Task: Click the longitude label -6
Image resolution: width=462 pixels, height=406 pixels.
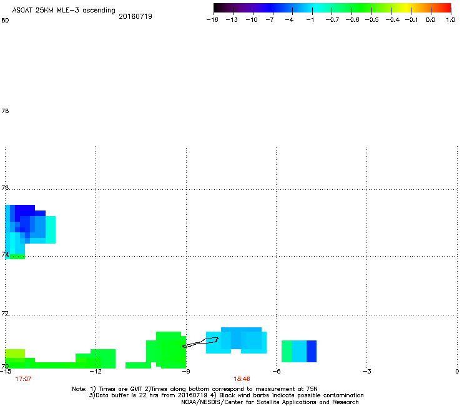Action: pos(276,372)
